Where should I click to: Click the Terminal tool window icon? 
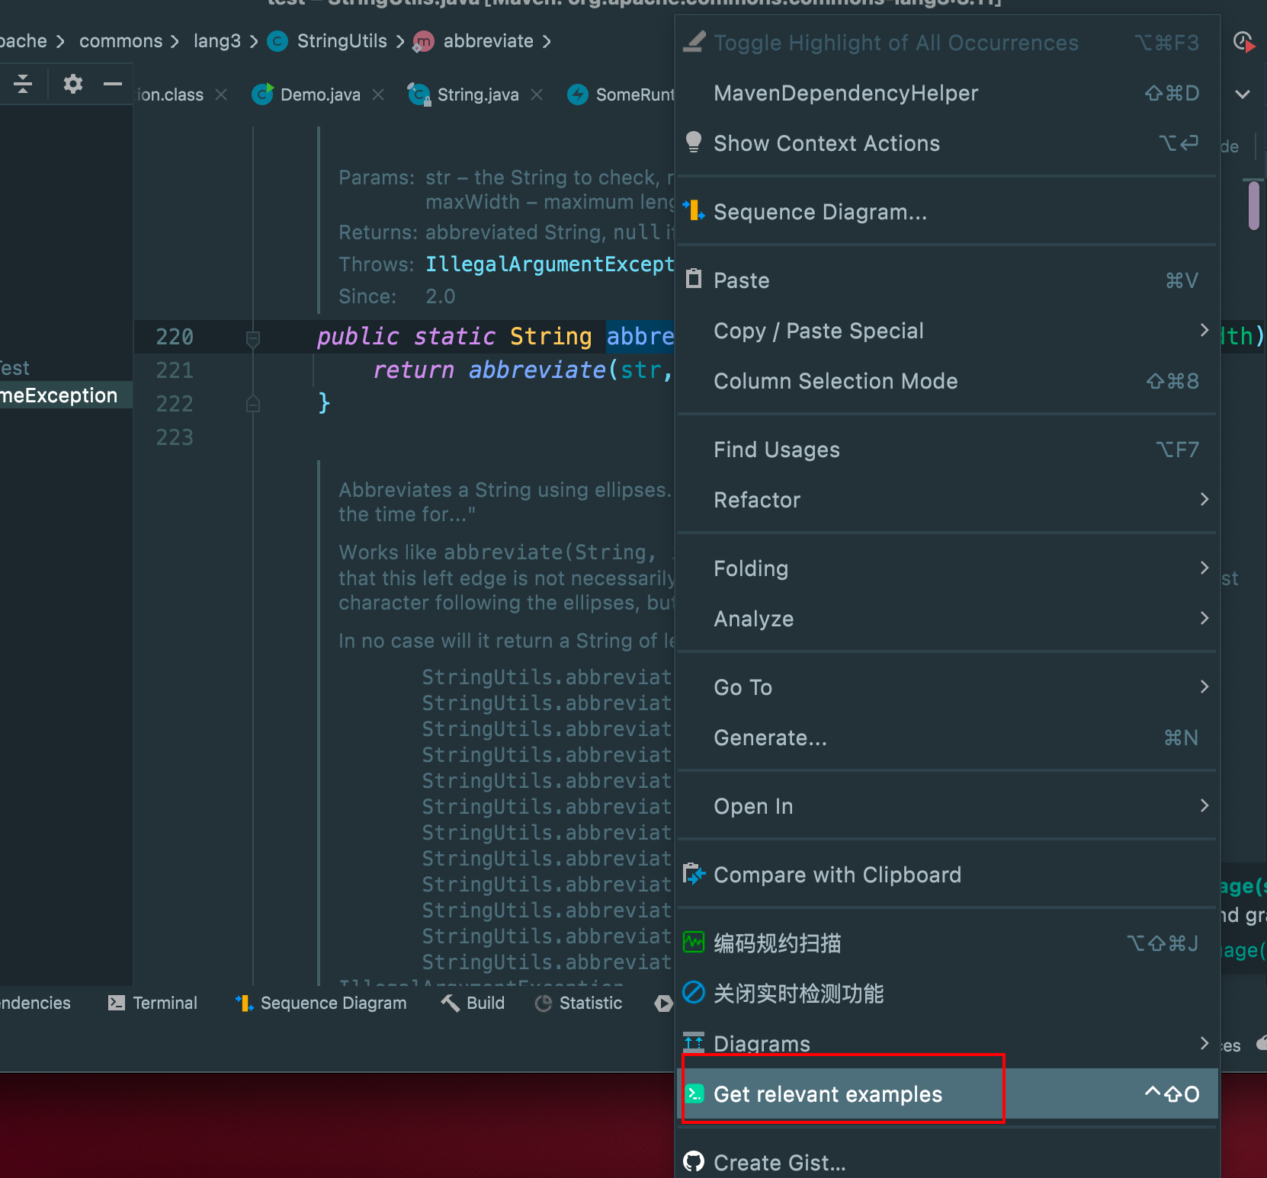[117, 1003]
